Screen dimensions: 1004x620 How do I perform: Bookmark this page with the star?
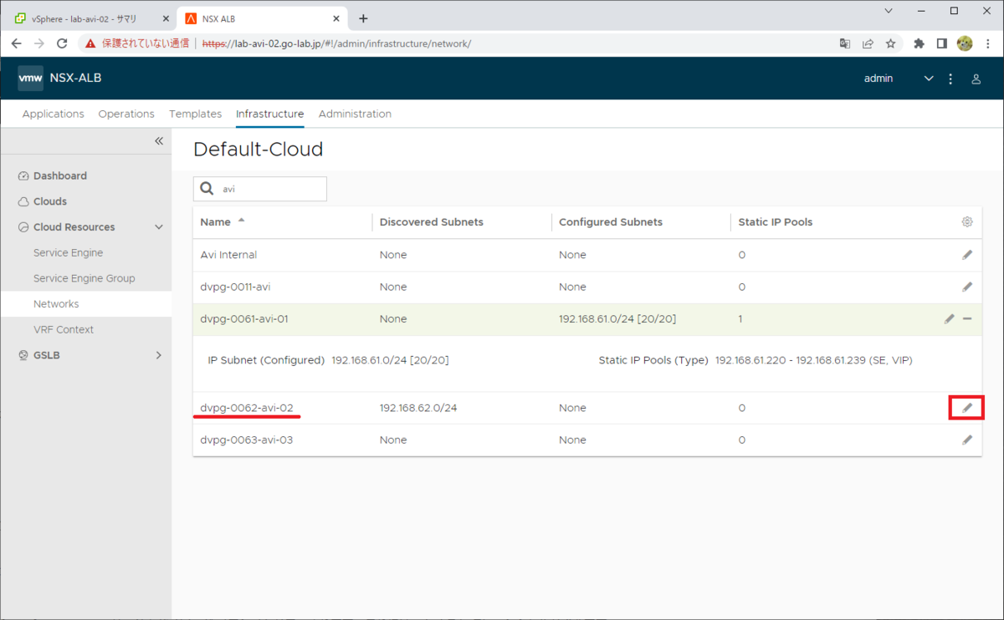pyautogui.click(x=891, y=43)
